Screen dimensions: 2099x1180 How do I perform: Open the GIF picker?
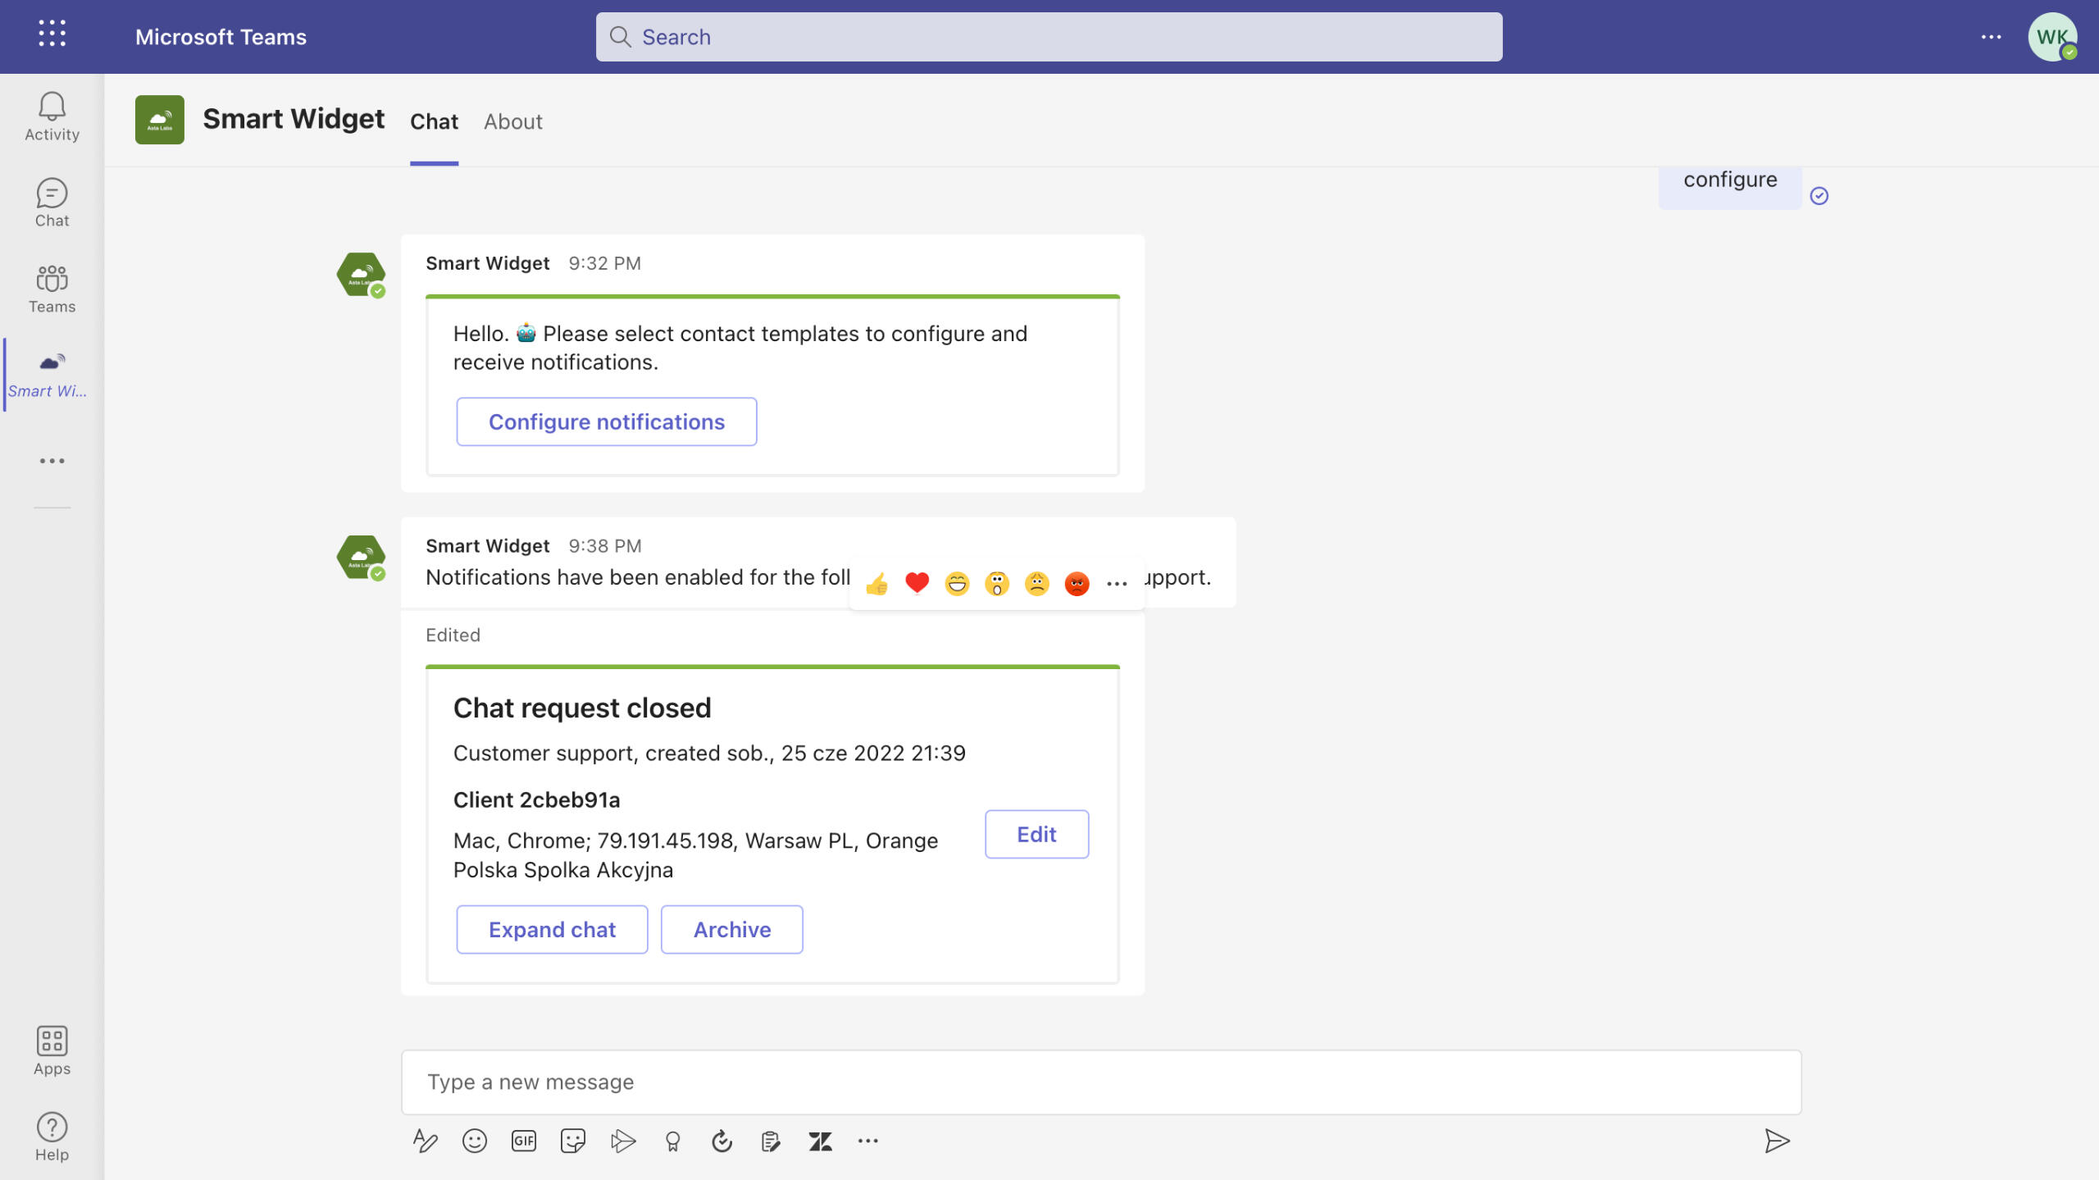524,1141
